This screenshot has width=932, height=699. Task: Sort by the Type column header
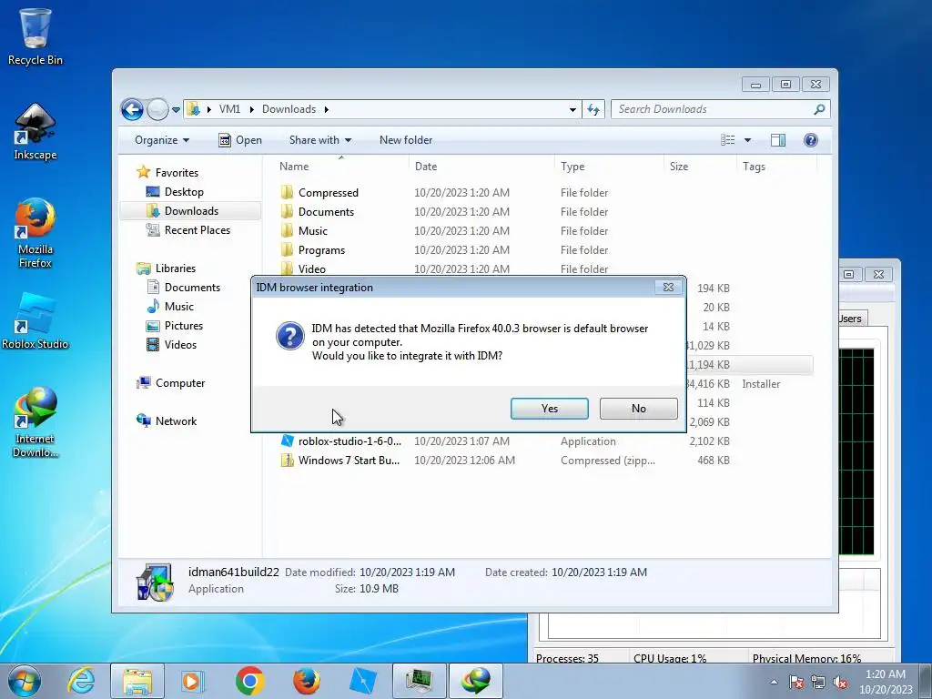[609, 167]
